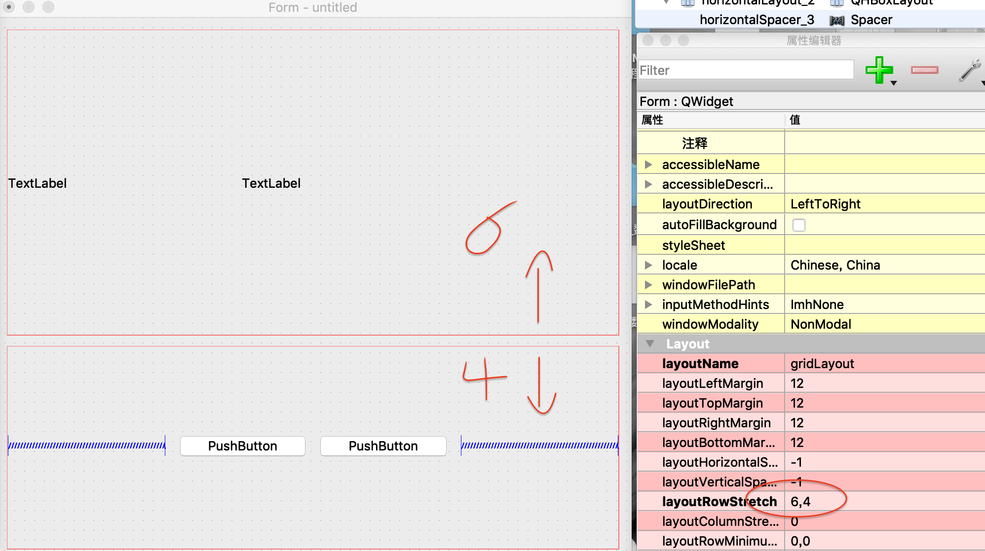Click the layoutRowMinimumHeight value 0,0
This screenshot has width=985, height=551.
[800, 541]
